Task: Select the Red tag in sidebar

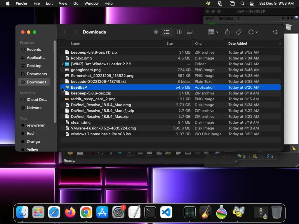Action: point(34,134)
